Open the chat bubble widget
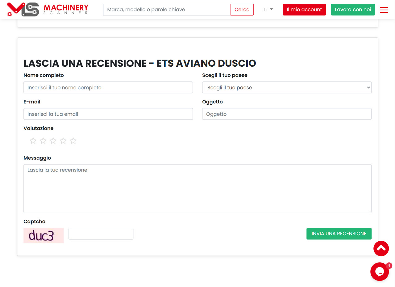Screen dimensions: 395x287 point(380,272)
